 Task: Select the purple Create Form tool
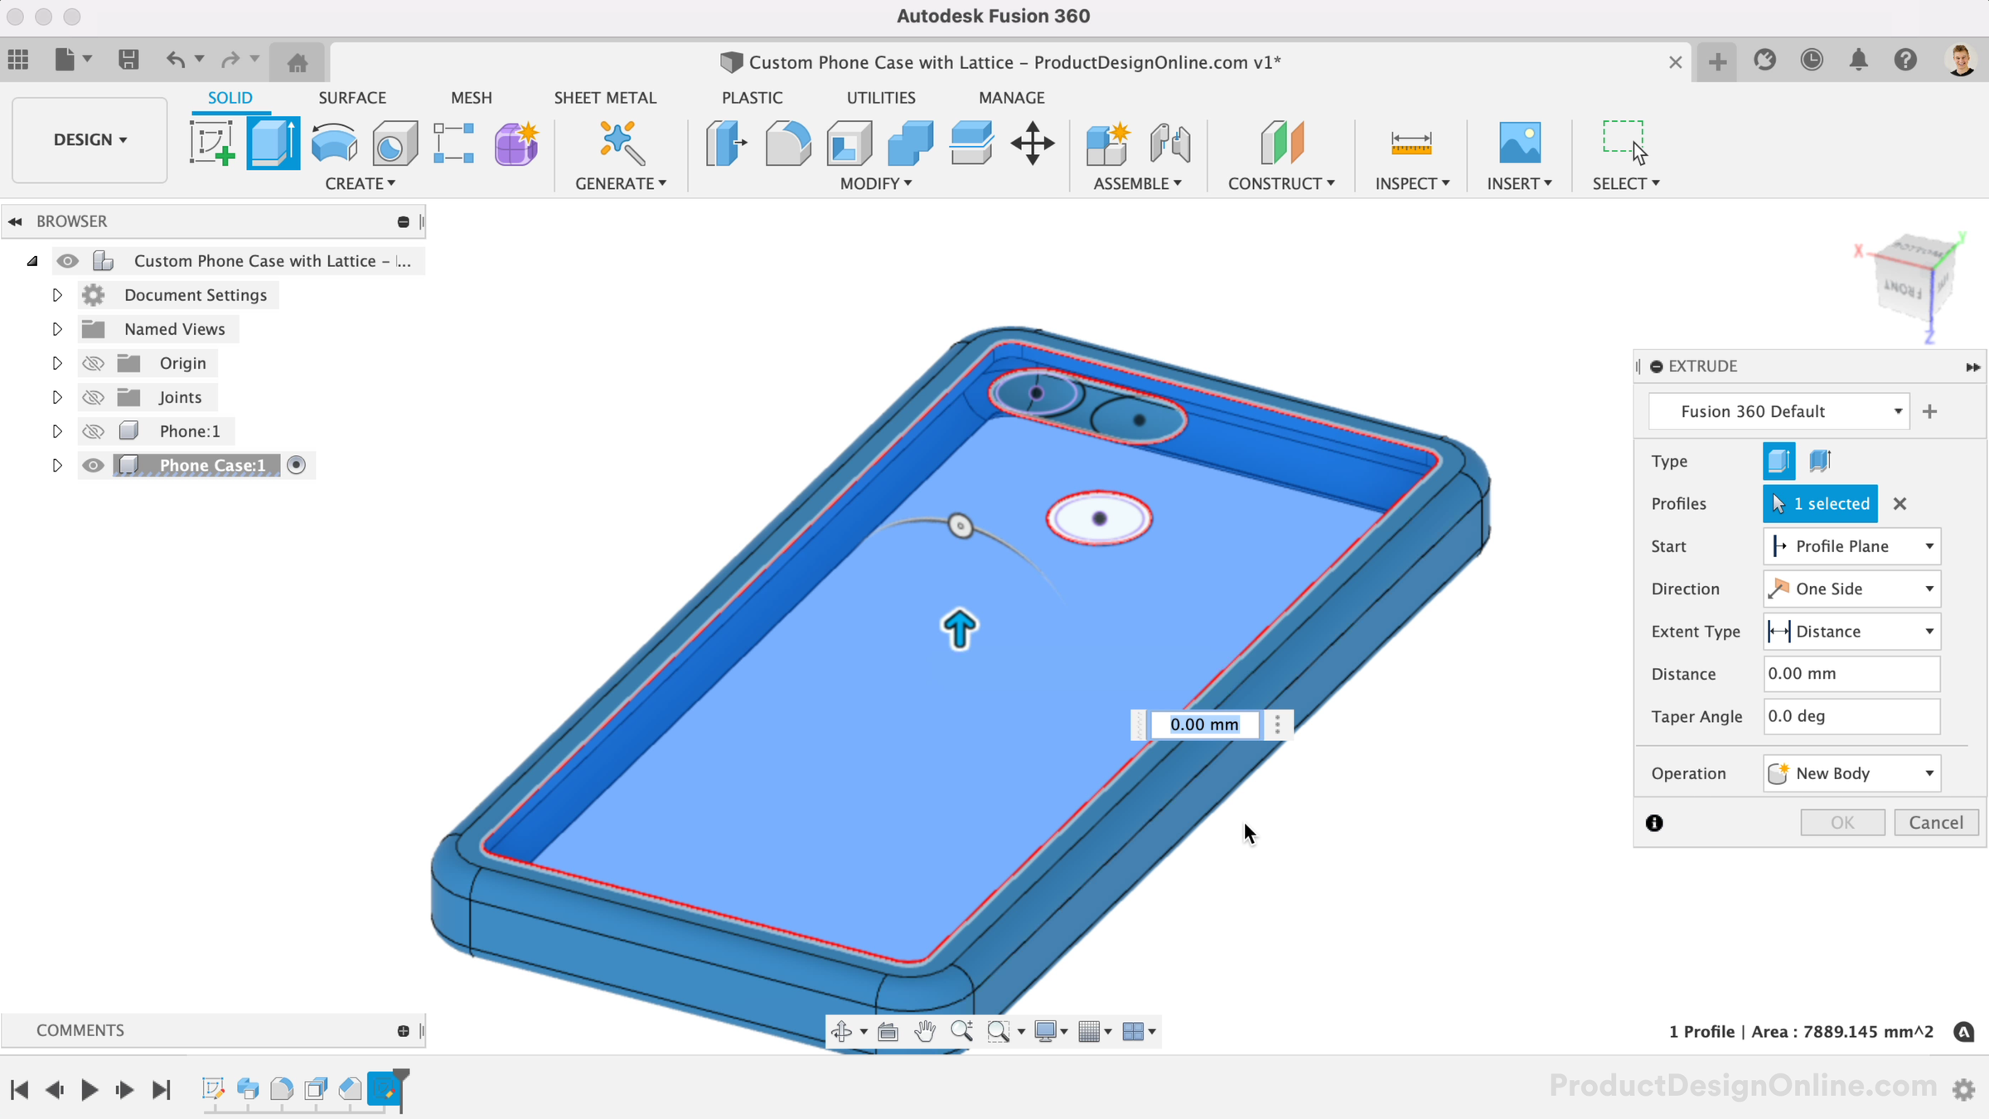[x=515, y=143]
